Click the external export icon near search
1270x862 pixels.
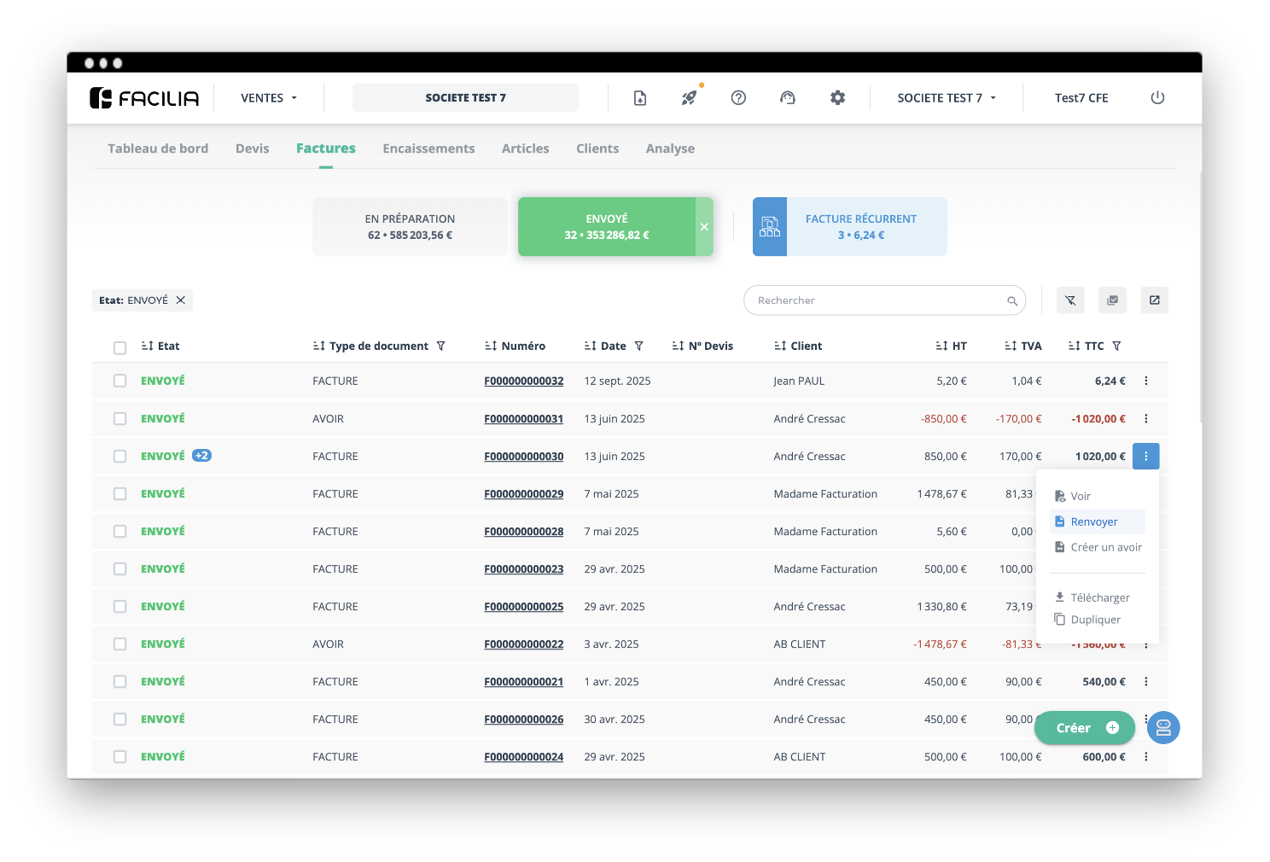pos(1154,300)
